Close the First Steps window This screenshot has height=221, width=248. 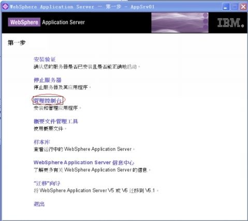point(243,7)
